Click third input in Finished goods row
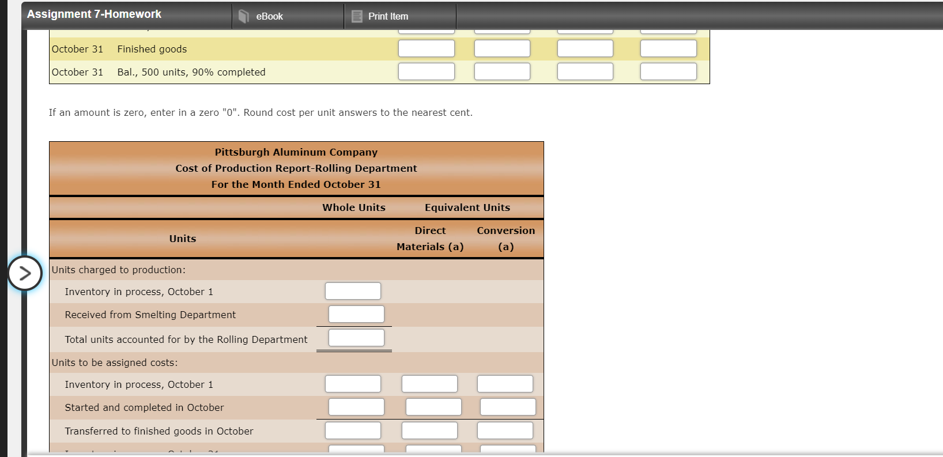943x457 pixels. pyautogui.click(x=585, y=48)
